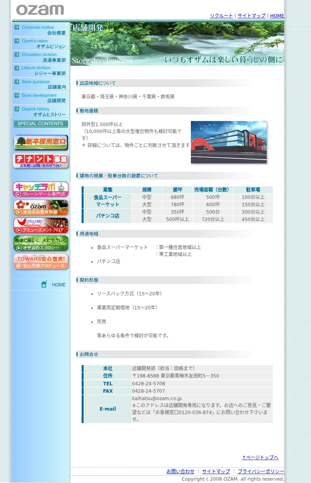Screen dimensions: 311x483
Task: Click the 720台以上 table cell
Action: pos(213,220)
